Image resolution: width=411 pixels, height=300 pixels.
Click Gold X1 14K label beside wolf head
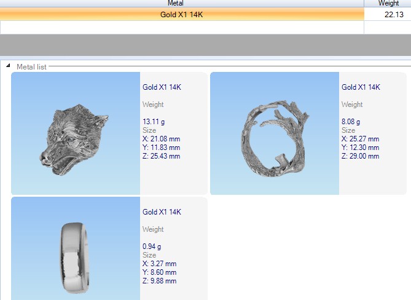(162, 87)
